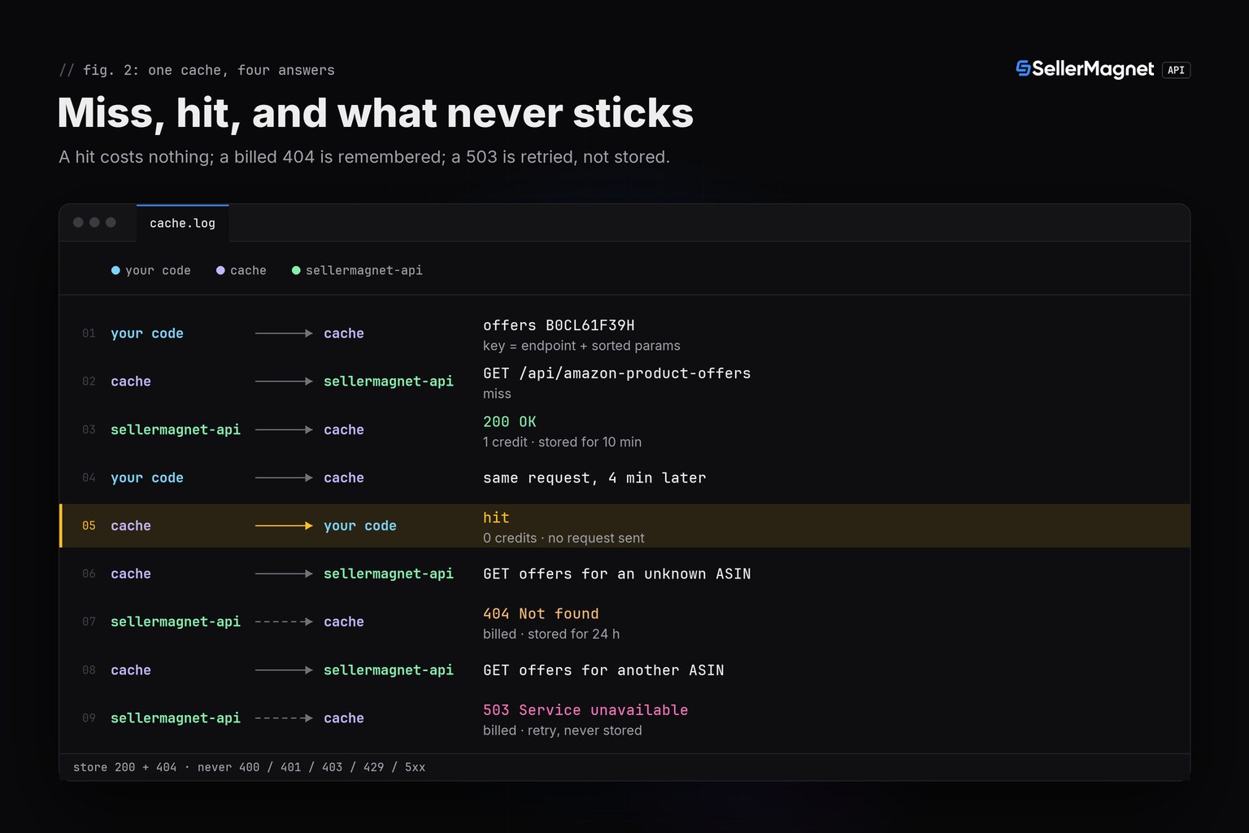
Task: Select the "sellermagnet-api" legend label
Action: (x=364, y=270)
